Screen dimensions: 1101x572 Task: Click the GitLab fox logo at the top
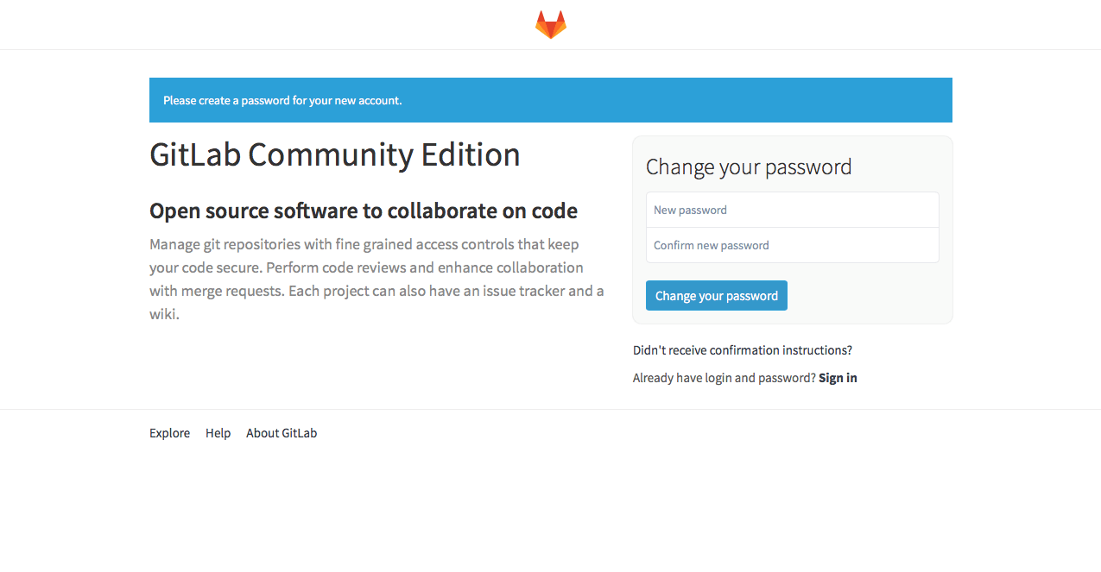[550, 24]
